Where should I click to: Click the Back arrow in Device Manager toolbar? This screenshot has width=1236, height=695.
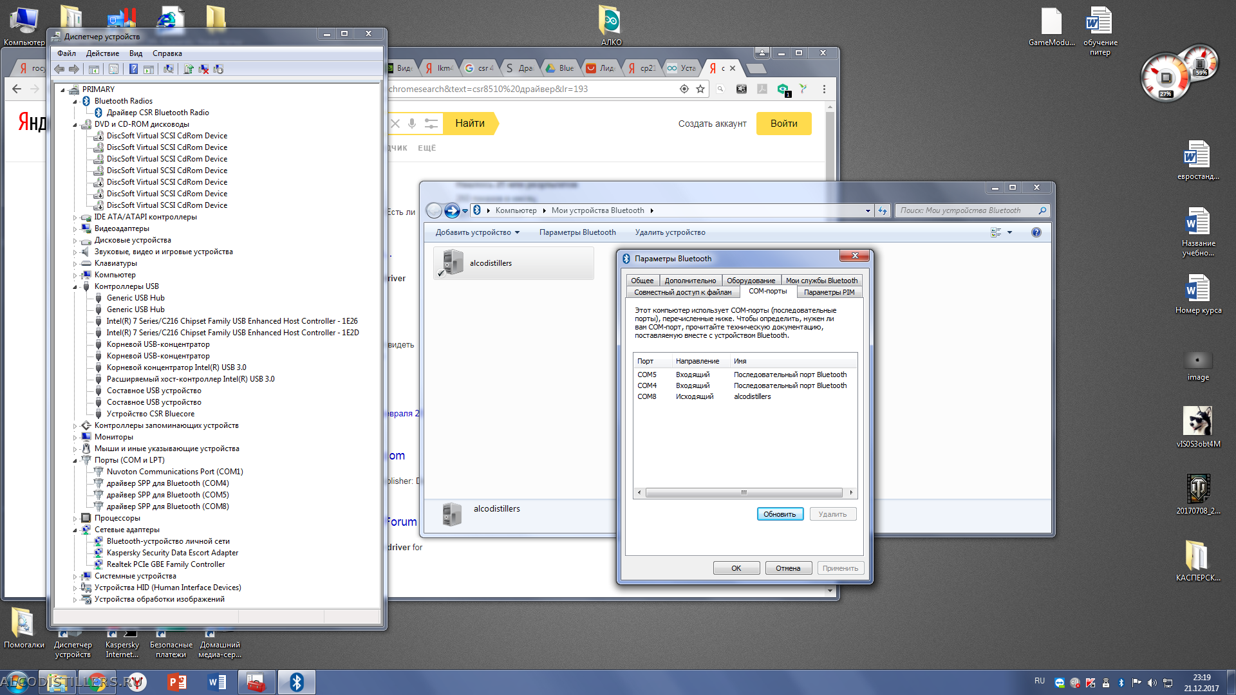(x=59, y=69)
